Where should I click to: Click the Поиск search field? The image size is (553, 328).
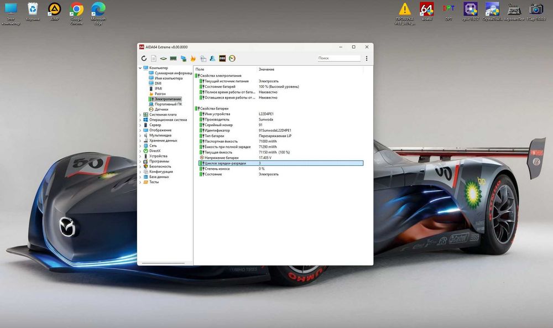coord(338,58)
